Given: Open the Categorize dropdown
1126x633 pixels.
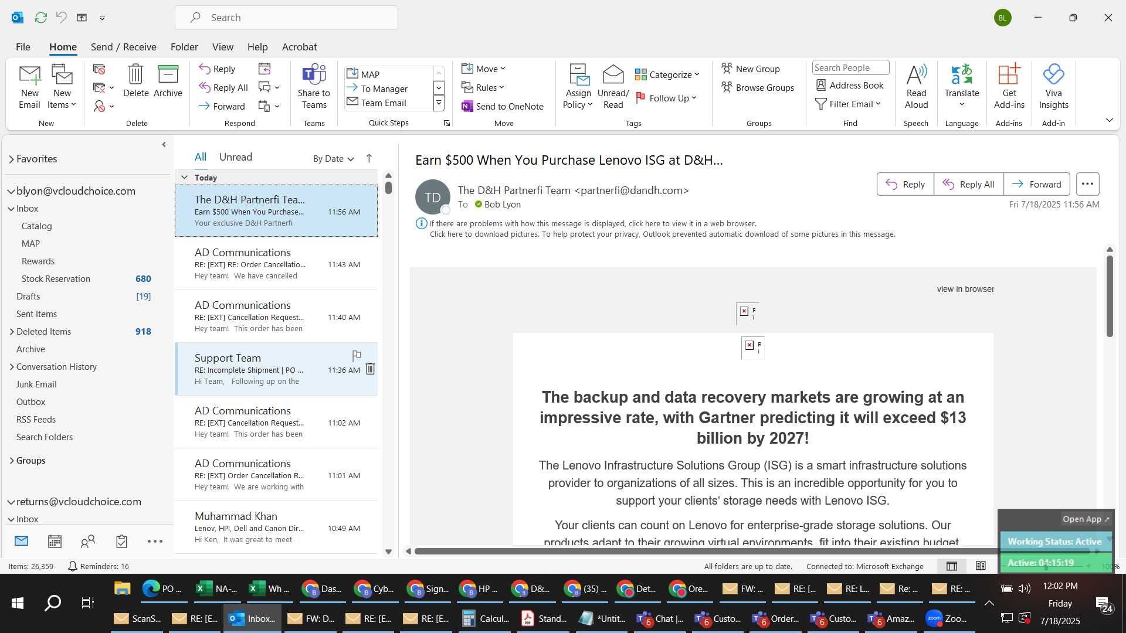Looking at the screenshot, I should pos(667,74).
